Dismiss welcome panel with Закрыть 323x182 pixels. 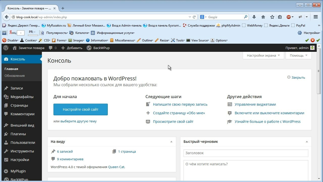[x=296, y=77]
